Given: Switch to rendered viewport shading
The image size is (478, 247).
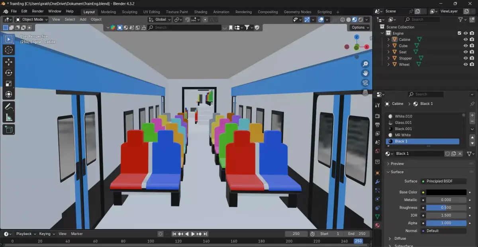Looking at the screenshot, I should [360, 20].
